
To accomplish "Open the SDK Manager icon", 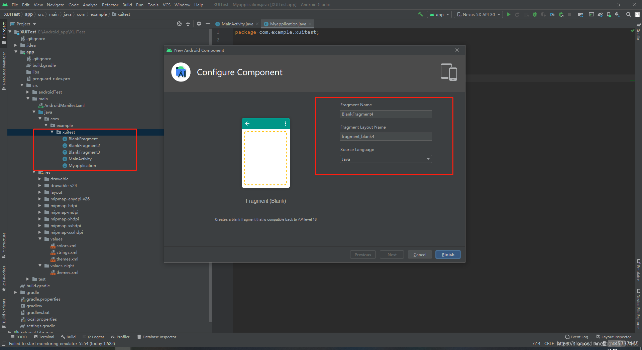I will (x=618, y=14).
